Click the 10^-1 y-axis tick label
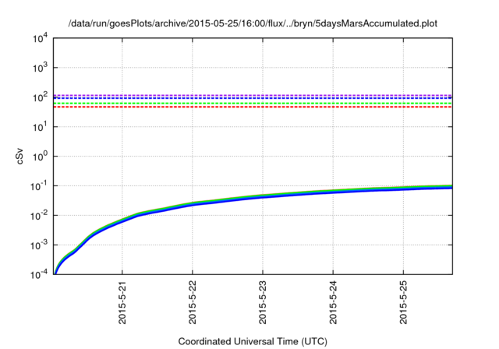499x349 pixels. [x=39, y=186]
